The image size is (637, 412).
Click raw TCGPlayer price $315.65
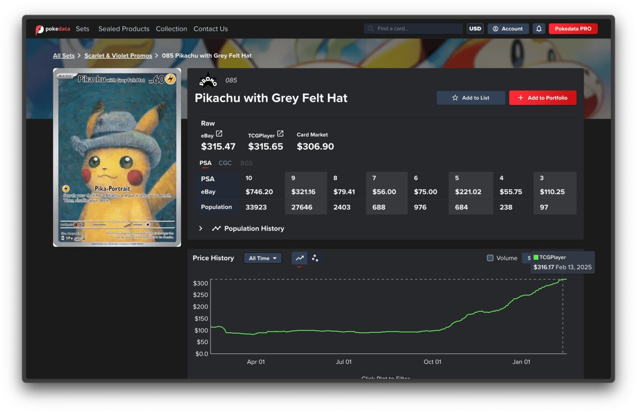click(266, 146)
